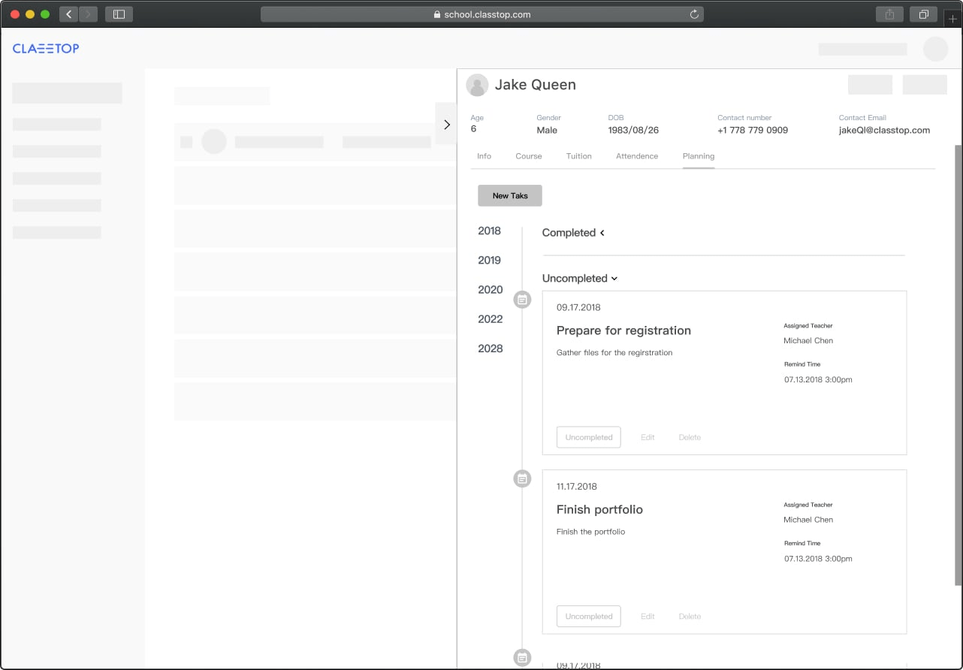The image size is (963, 670).
Task: Reload the page with the refresh icon
Action: tap(694, 14)
